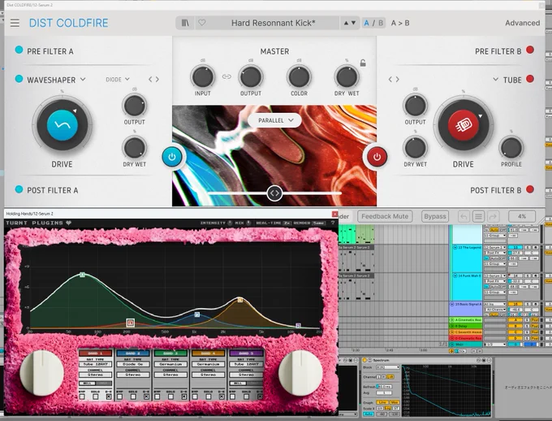Open the Tube engine type dropdown
The width and height of the screenshot is (552, 421).
tap(507, 80)
